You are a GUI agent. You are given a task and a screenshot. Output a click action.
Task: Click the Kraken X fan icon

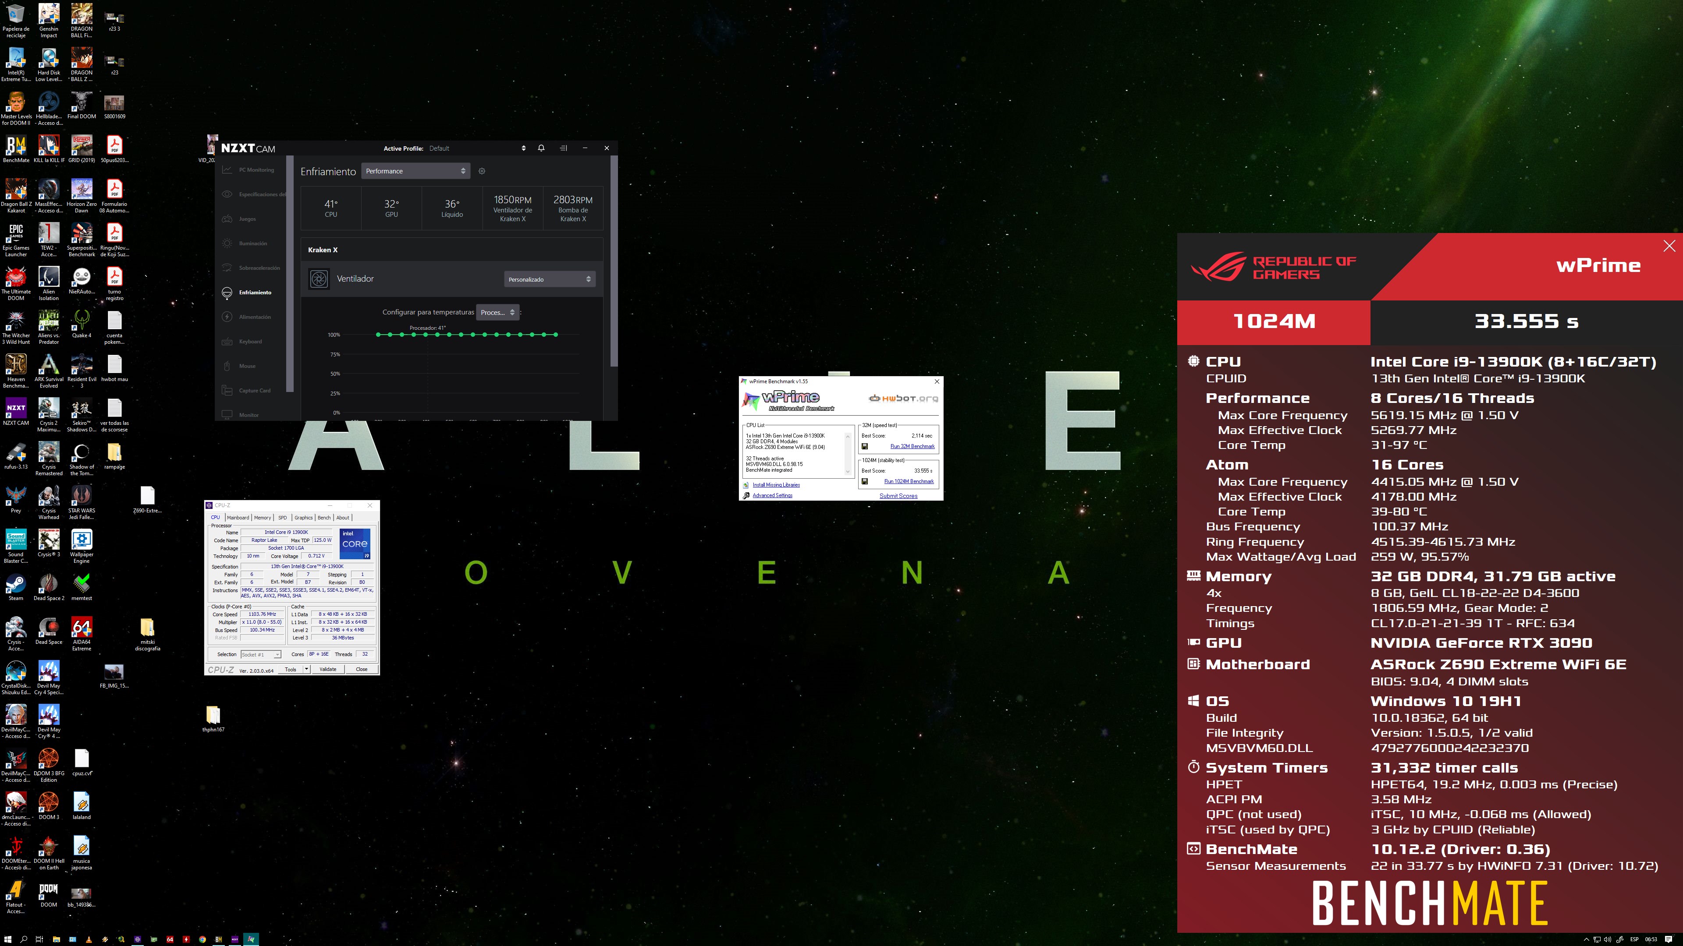[x=319, y=279]
